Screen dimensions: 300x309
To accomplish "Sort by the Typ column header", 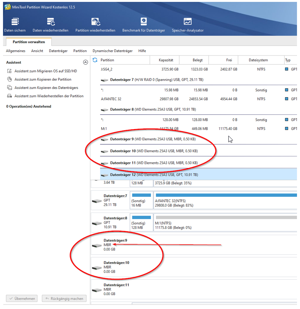I will click(x=291, y=60).
